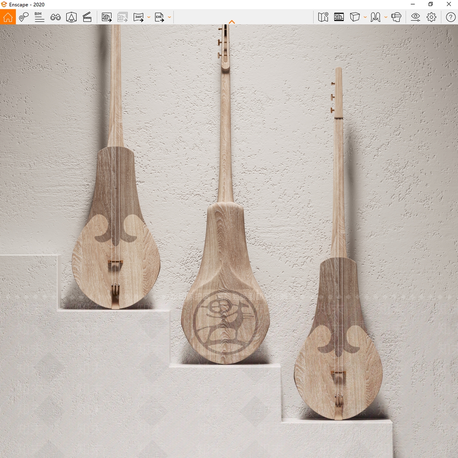Open the video editor clapperboard icon
Image resolution: width=458 pixels, height=458 pixels.
click(x=87, y=17)
